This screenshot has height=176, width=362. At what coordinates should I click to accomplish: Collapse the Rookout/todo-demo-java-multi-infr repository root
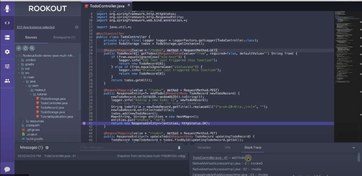17,56
